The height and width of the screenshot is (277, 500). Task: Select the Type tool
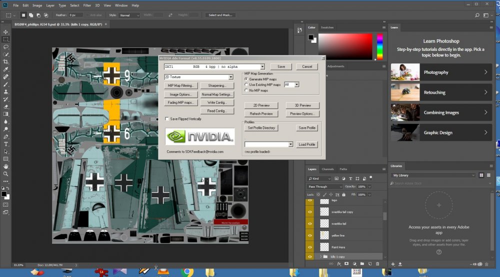point(6,144)
